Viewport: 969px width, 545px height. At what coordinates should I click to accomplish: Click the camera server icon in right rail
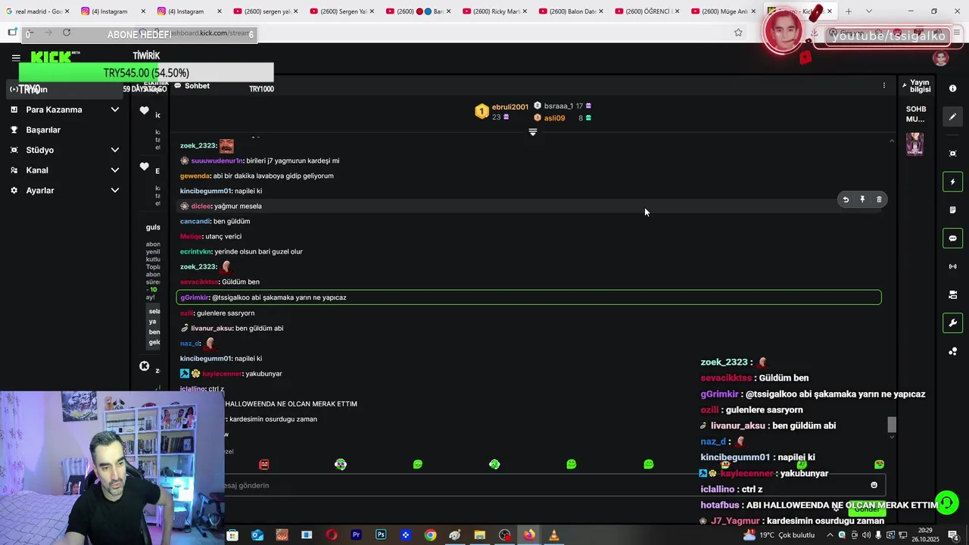click(953, 294)
